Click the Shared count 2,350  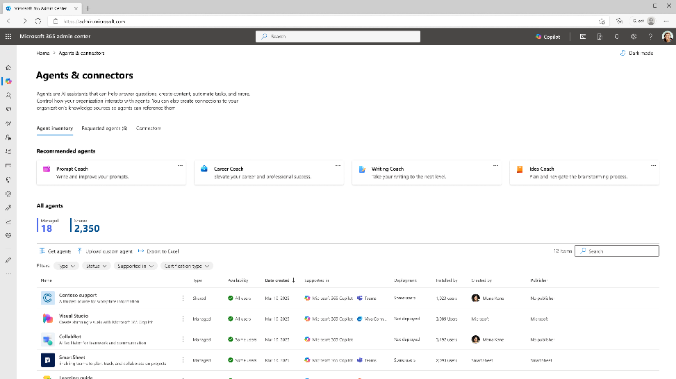(87, 228)
